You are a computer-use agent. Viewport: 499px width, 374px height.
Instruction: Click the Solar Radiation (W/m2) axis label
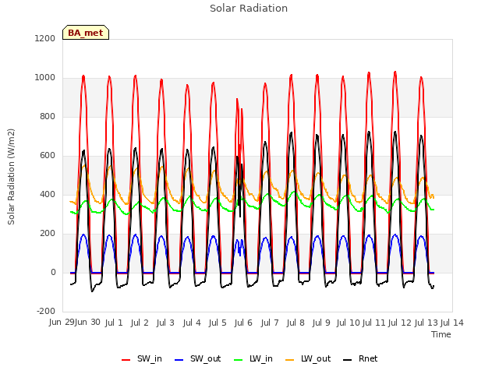pos(11,177)
